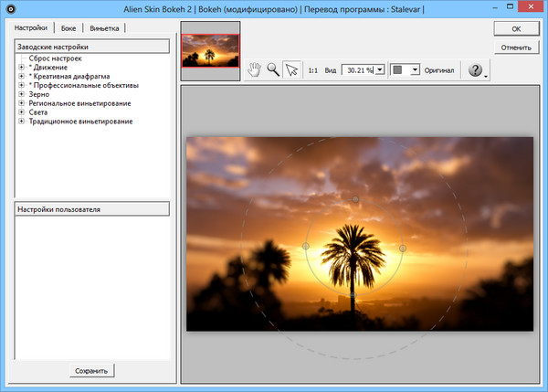Select the Zoom magnifier tool
The image size is (548, 392).
(272, 69)
